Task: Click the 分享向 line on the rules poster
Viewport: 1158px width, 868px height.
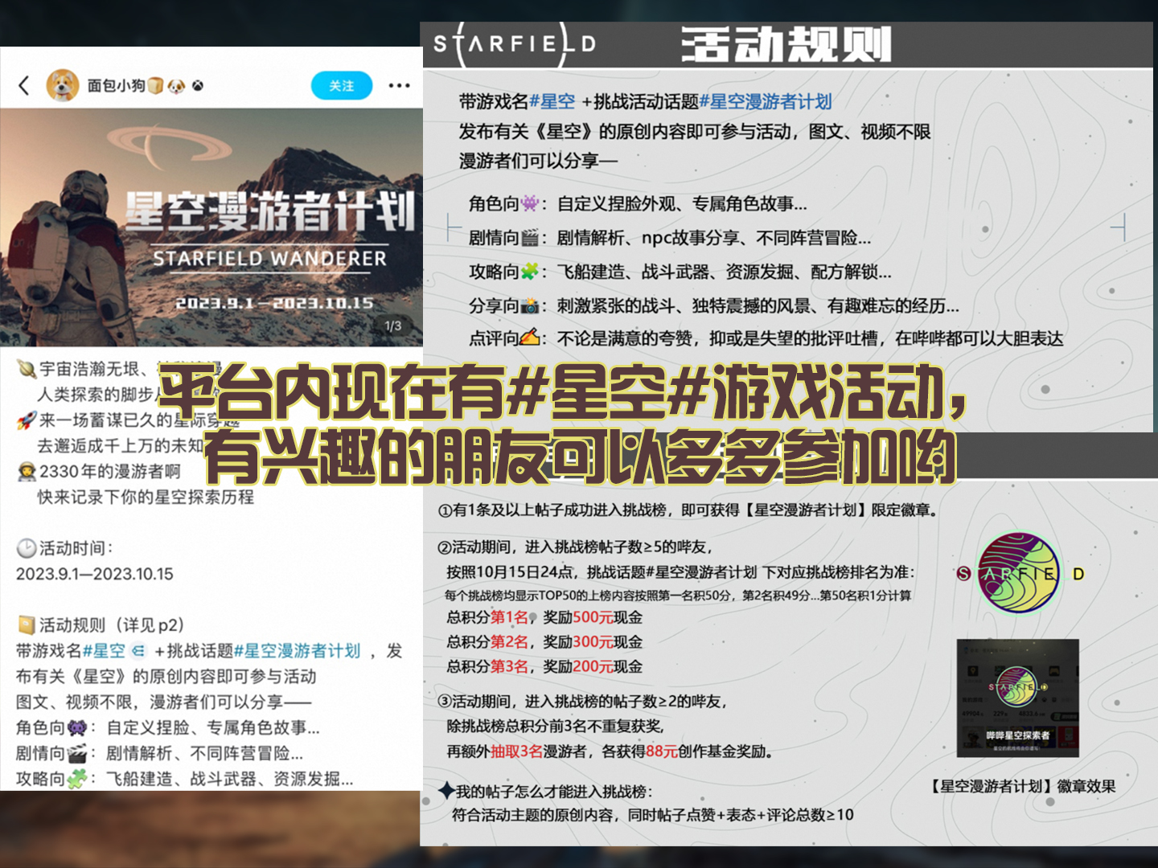Action: click(714, 305)
